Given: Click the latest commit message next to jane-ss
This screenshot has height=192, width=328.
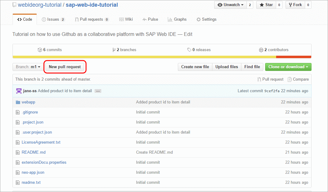Looking at the screenshot, I should point(65,91).
